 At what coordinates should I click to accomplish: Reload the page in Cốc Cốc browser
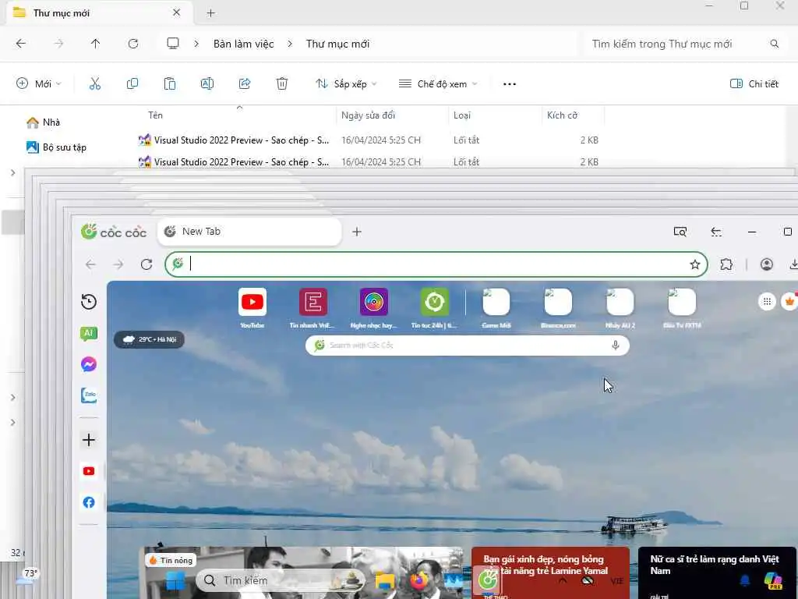click(147, 264)
